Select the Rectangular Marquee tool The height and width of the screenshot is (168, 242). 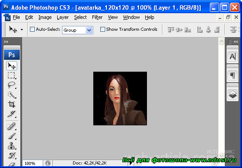pyautogui.click(x=11, y=76)
